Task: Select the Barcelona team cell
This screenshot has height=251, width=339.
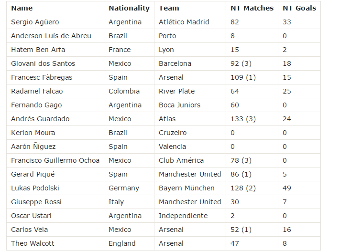Action: pos(175,63)
